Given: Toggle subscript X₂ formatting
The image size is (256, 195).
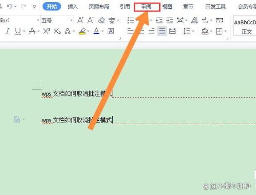Looking at the screenshot, I should [57, 31].
